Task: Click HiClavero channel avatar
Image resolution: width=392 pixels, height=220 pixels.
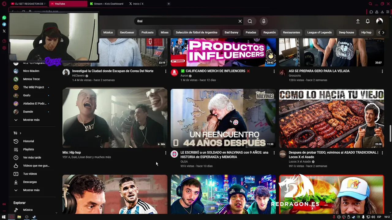Action: [66, 72]
